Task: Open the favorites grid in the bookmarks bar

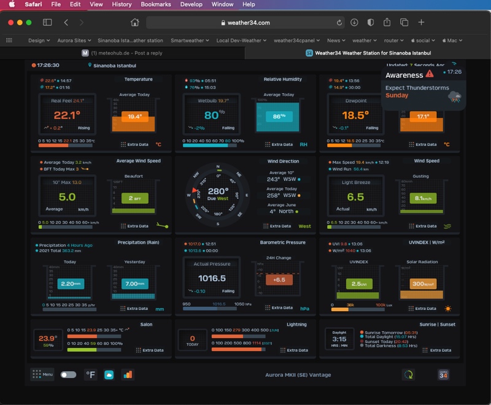Action: (x=9, y=40)
